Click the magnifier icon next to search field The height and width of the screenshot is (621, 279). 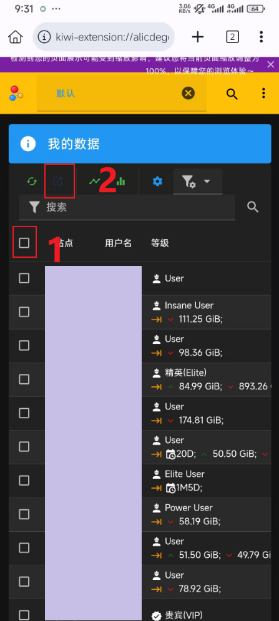click(253, 207)
